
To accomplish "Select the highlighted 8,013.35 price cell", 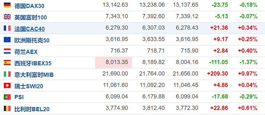I will pyautogui.click(x=114, y=62).
